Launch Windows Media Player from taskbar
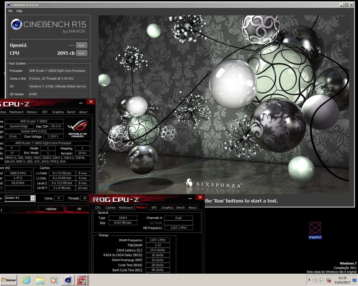358x286 pixels. pyautogui.click(x=54, y=280)
